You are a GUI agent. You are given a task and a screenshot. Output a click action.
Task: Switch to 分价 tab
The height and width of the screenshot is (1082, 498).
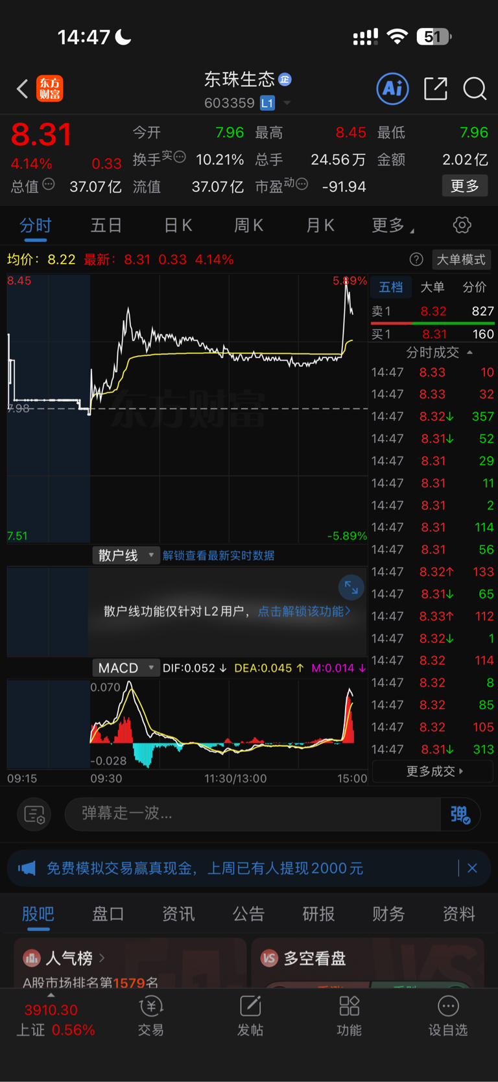474,287
